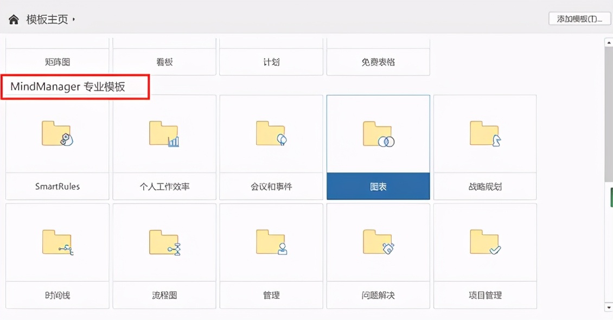Click the 添加模板(T) button
This screenshot has height=320, width=613.
click(x=580, y=18)
